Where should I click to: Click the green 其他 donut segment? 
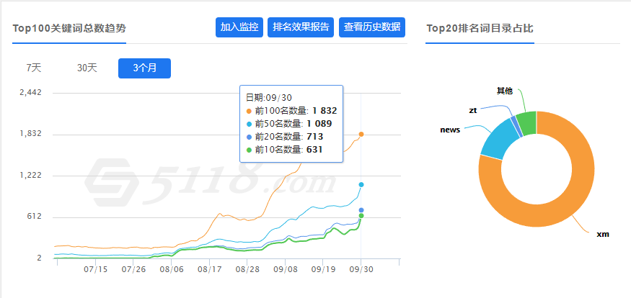click(x=527, y=123)
